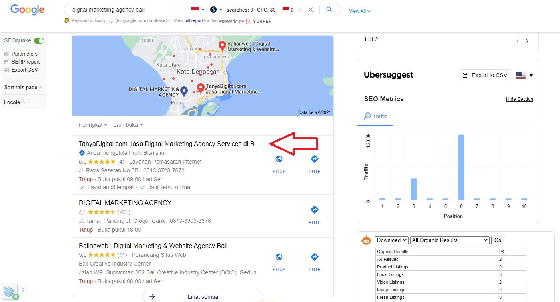Open the Peringkat filter dropdown

(93, 125)
